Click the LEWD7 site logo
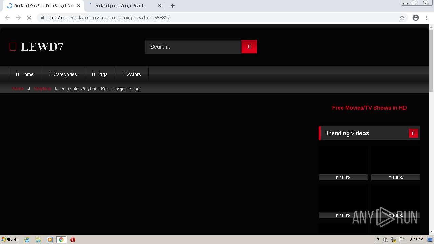Viewport: 434px width, 244px height. (37, 47)
